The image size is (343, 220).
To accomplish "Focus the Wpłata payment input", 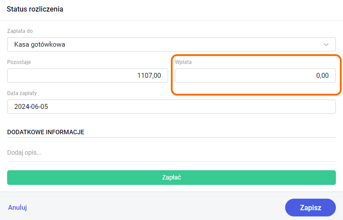I will tap(255, 76).
